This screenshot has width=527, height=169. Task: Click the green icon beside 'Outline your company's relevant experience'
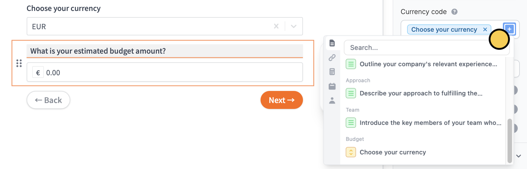[351, 64]
